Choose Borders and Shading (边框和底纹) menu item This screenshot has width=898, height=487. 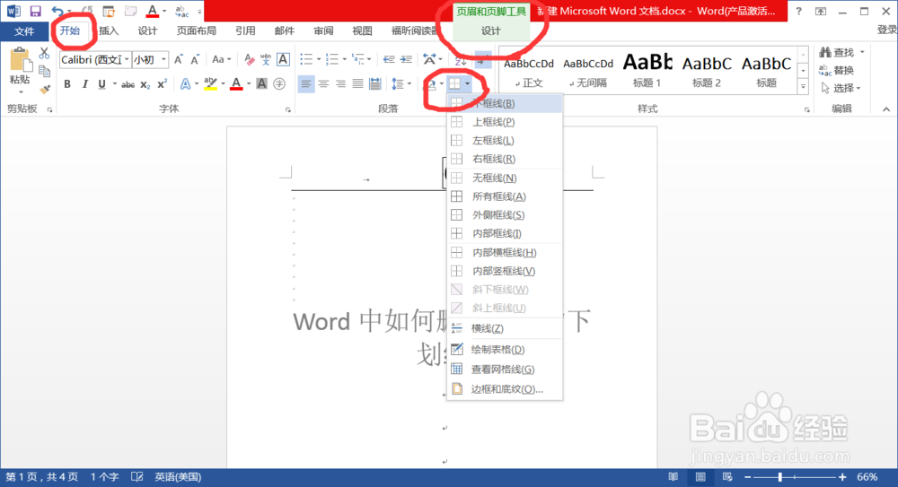tap(505, 389)
